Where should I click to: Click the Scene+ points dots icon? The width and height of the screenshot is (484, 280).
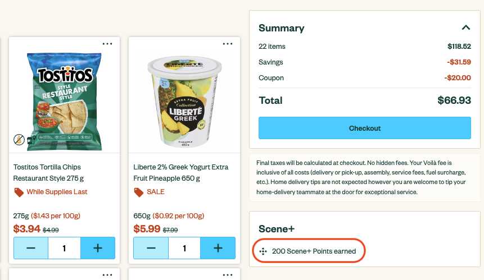click(x=263, y=251)
